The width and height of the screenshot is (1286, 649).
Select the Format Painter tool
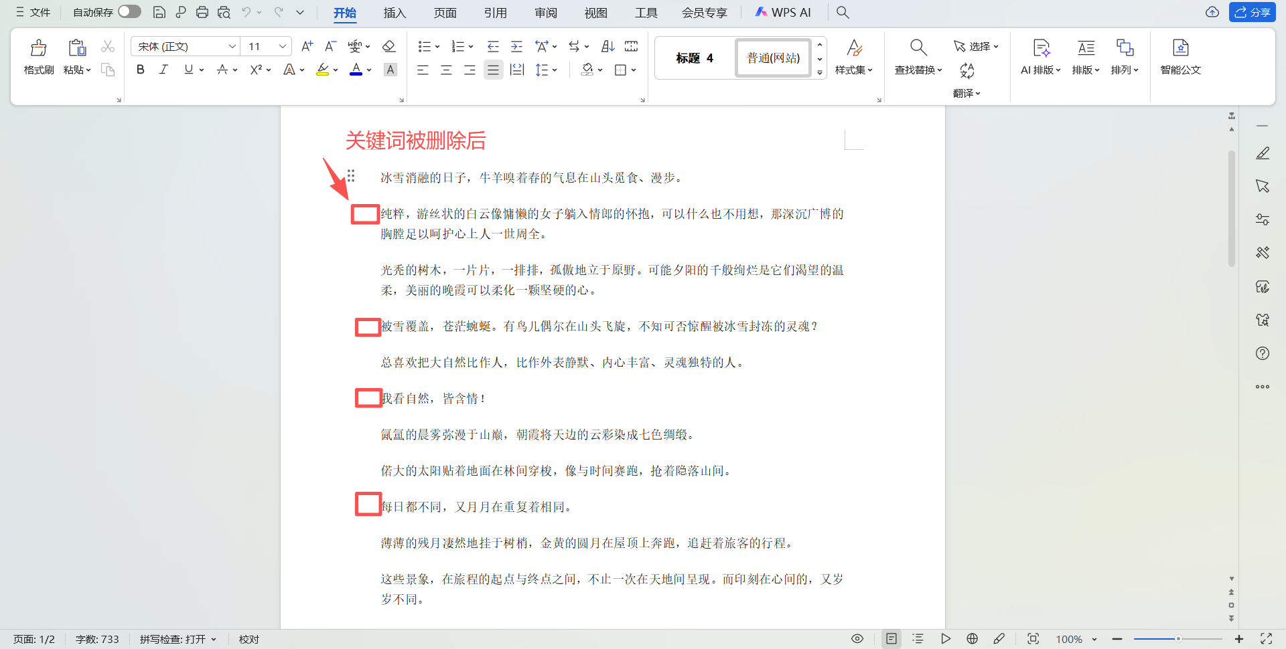tap(38, 57)
